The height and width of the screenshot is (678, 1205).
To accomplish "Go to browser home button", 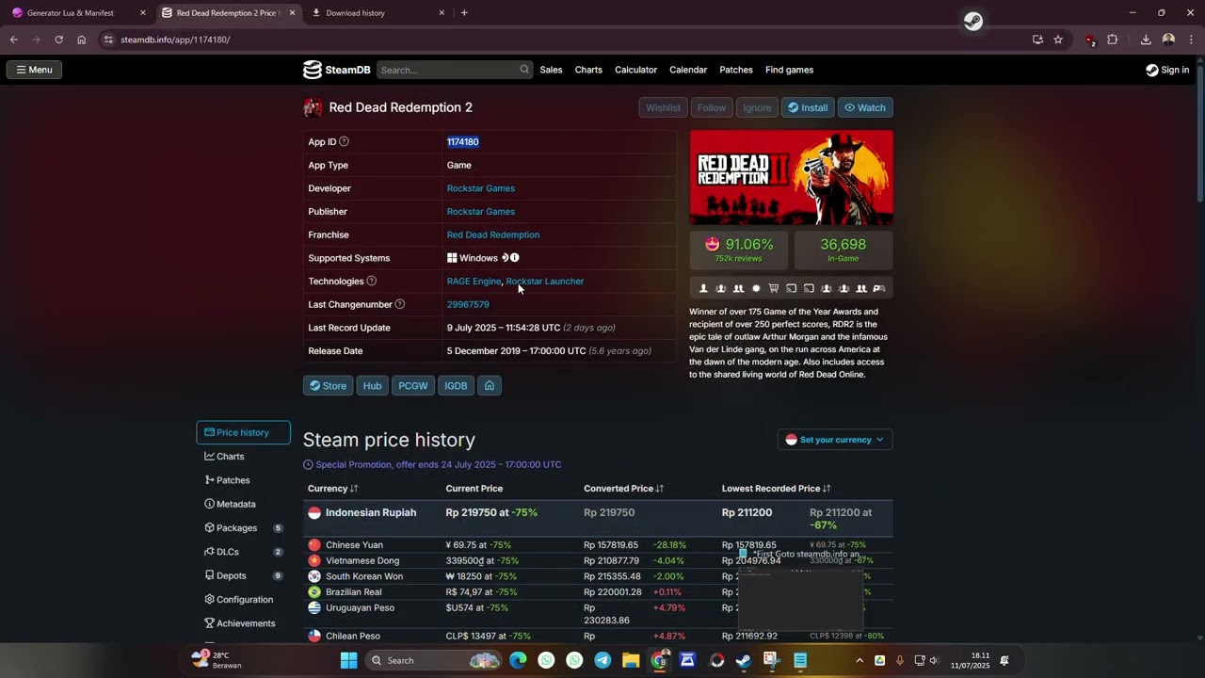I will (x=82, y=40).
